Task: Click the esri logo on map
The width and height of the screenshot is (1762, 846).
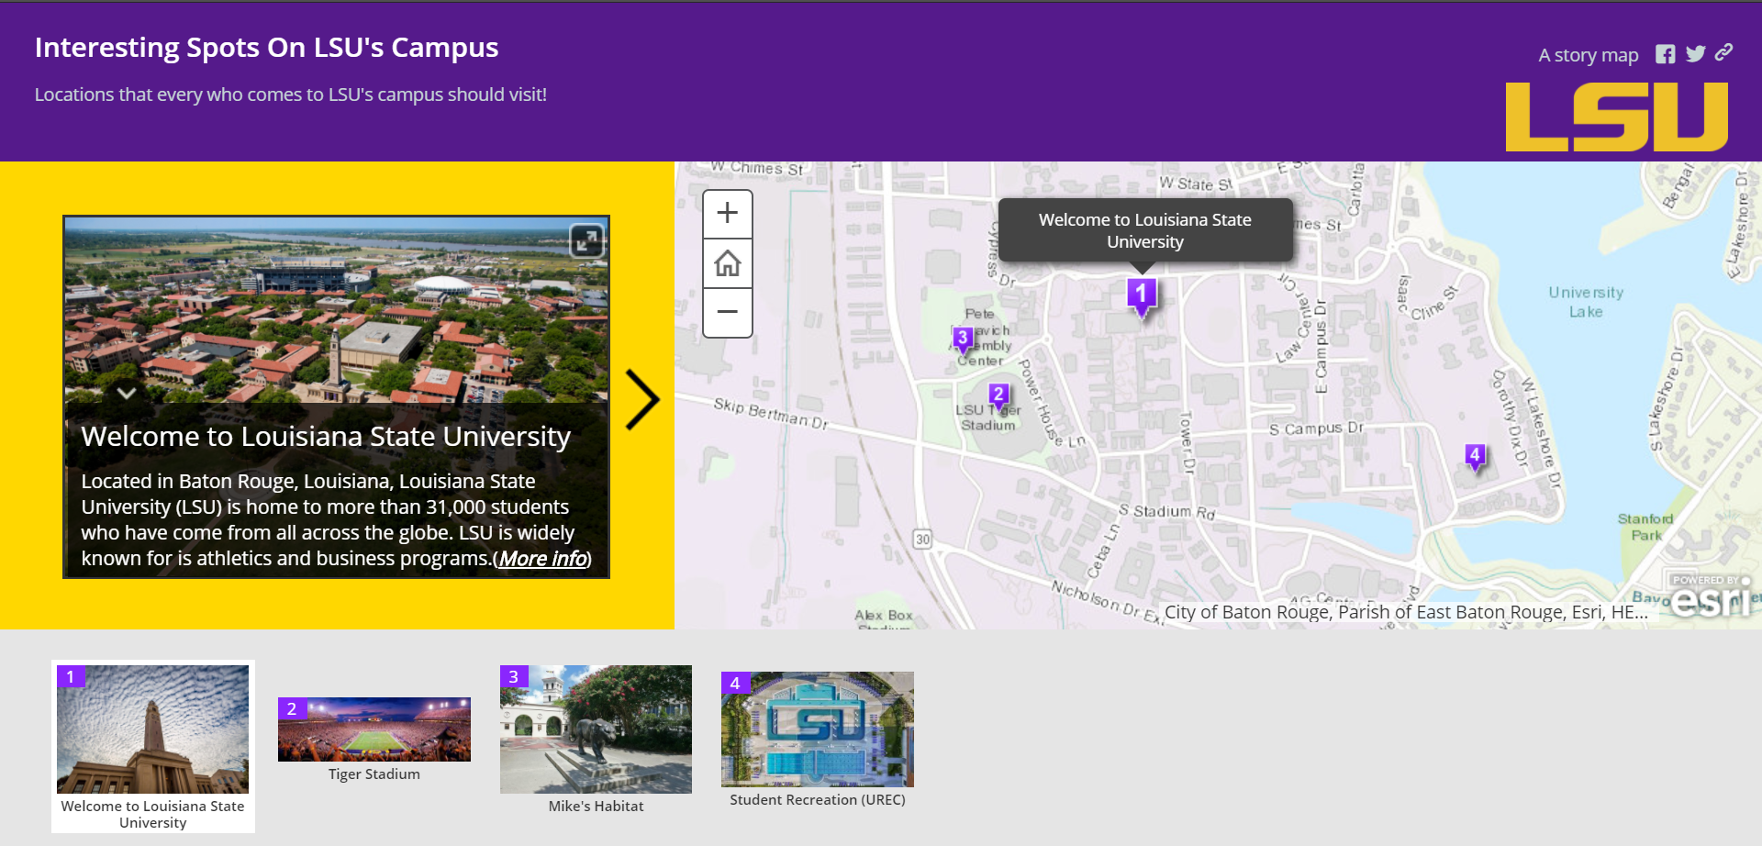Action: 1711,596
